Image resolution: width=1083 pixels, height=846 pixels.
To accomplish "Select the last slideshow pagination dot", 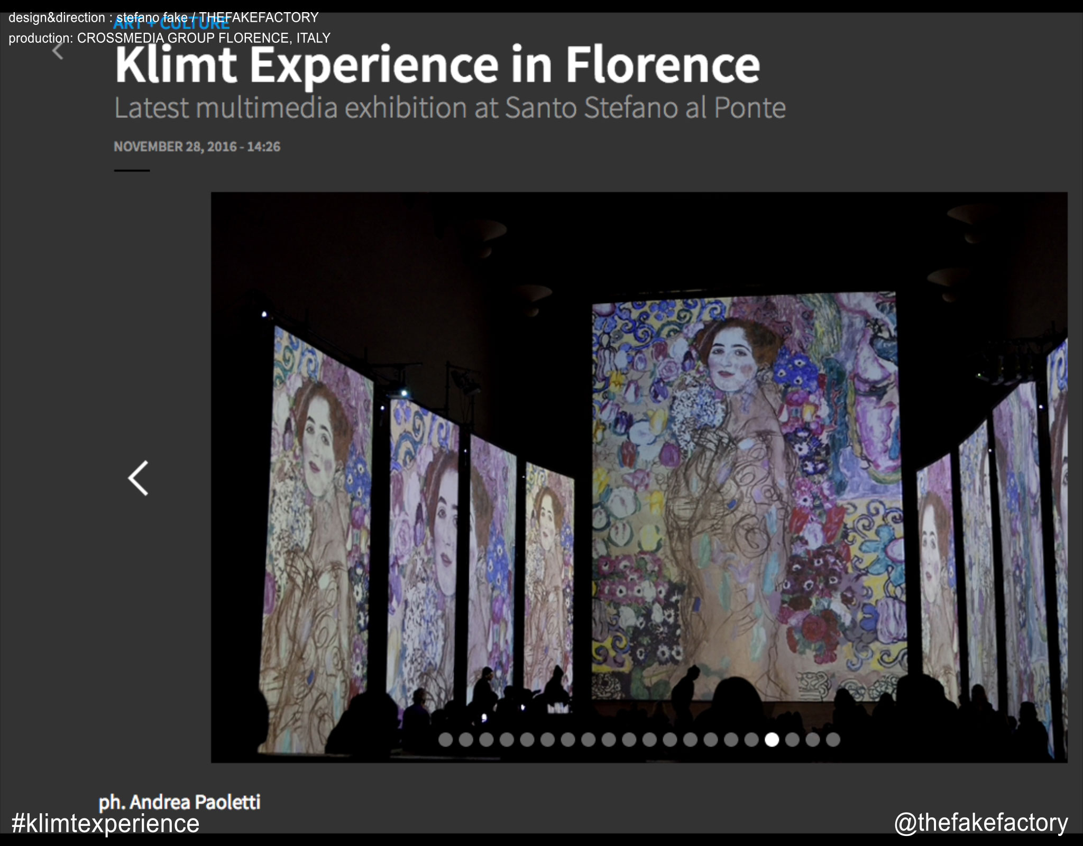I will point(833,740).
